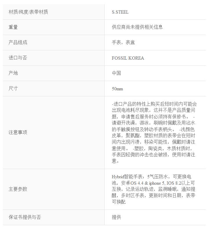
Task: Select the 中国 origin value
Action: point(116,73)
